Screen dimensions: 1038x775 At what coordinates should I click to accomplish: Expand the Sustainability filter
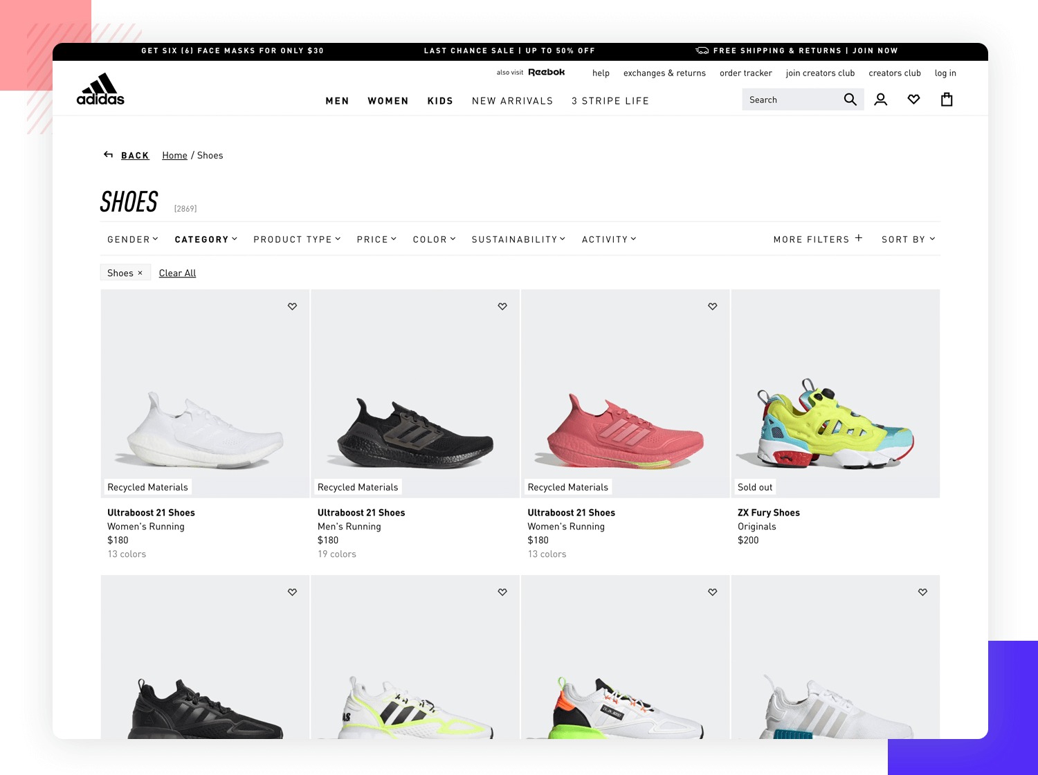(x=518, y=239)
